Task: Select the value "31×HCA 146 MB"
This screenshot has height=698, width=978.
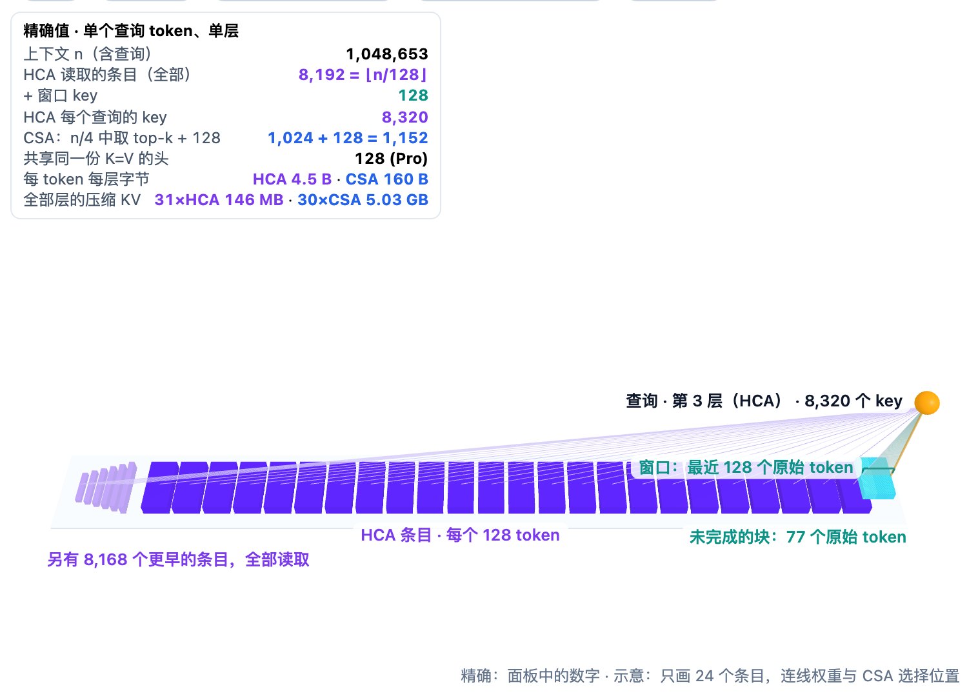Action: [x=219, y=200]
